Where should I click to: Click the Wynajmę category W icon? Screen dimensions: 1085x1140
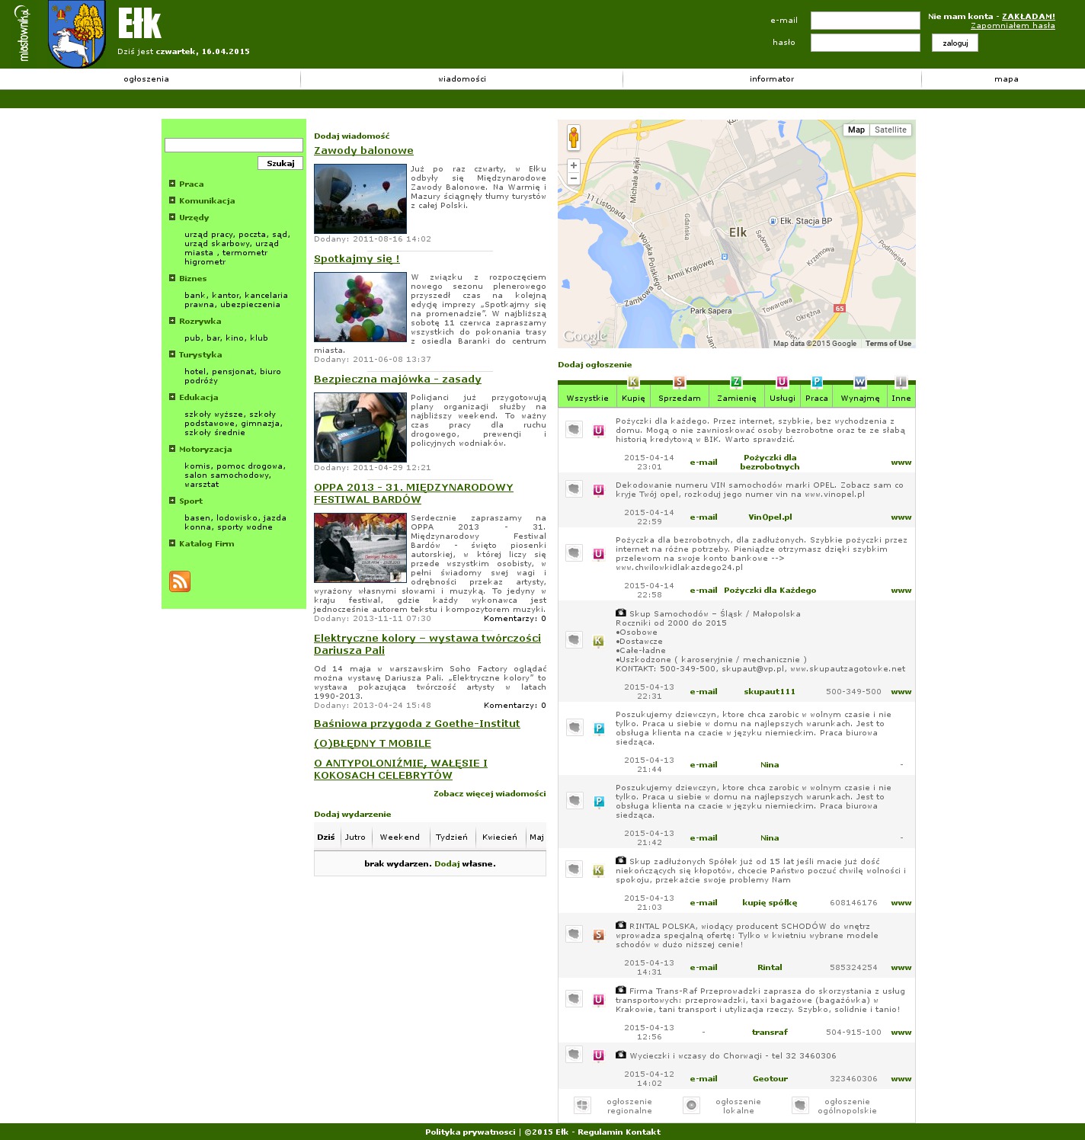(x=860, y=382)
